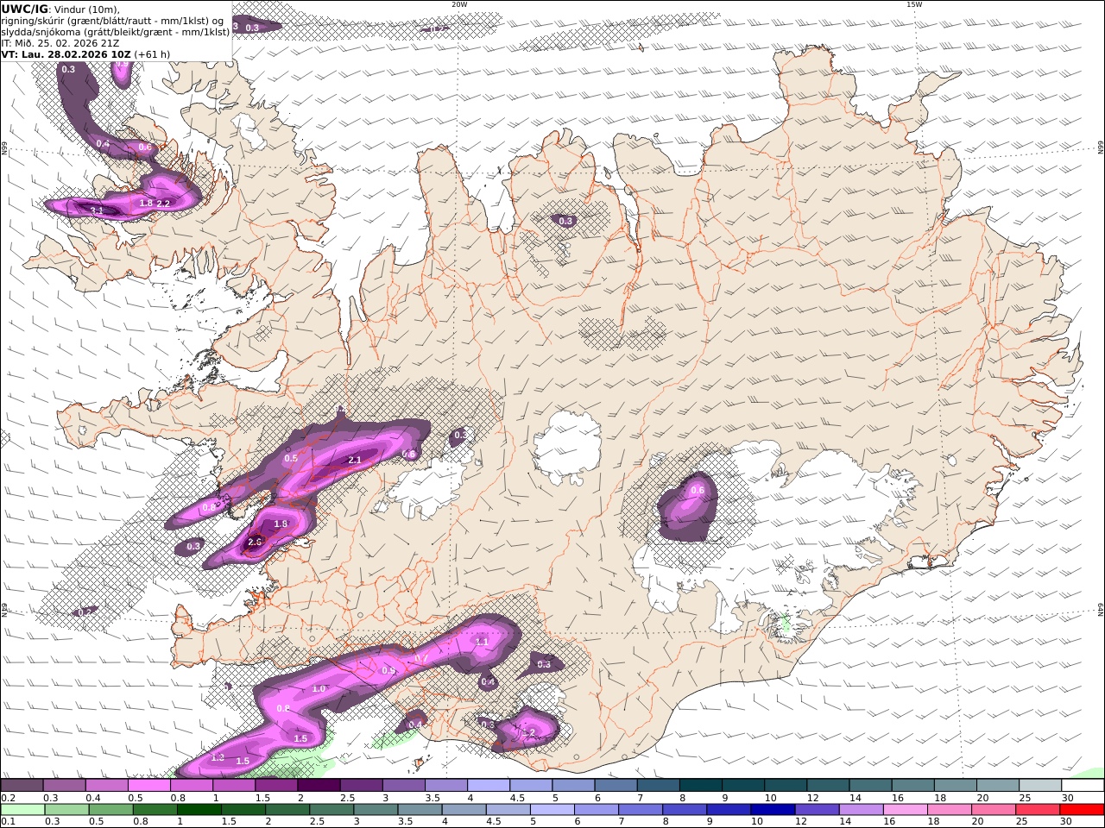This screenshot has width=1105, height=828.
Task: Pick upper-scale dark purple swatch between 2 and 2.5
Action: [x=319, y=786]
